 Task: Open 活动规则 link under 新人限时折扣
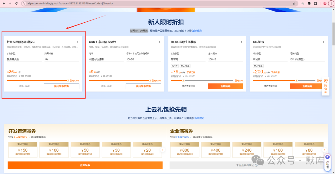point(197,31)
